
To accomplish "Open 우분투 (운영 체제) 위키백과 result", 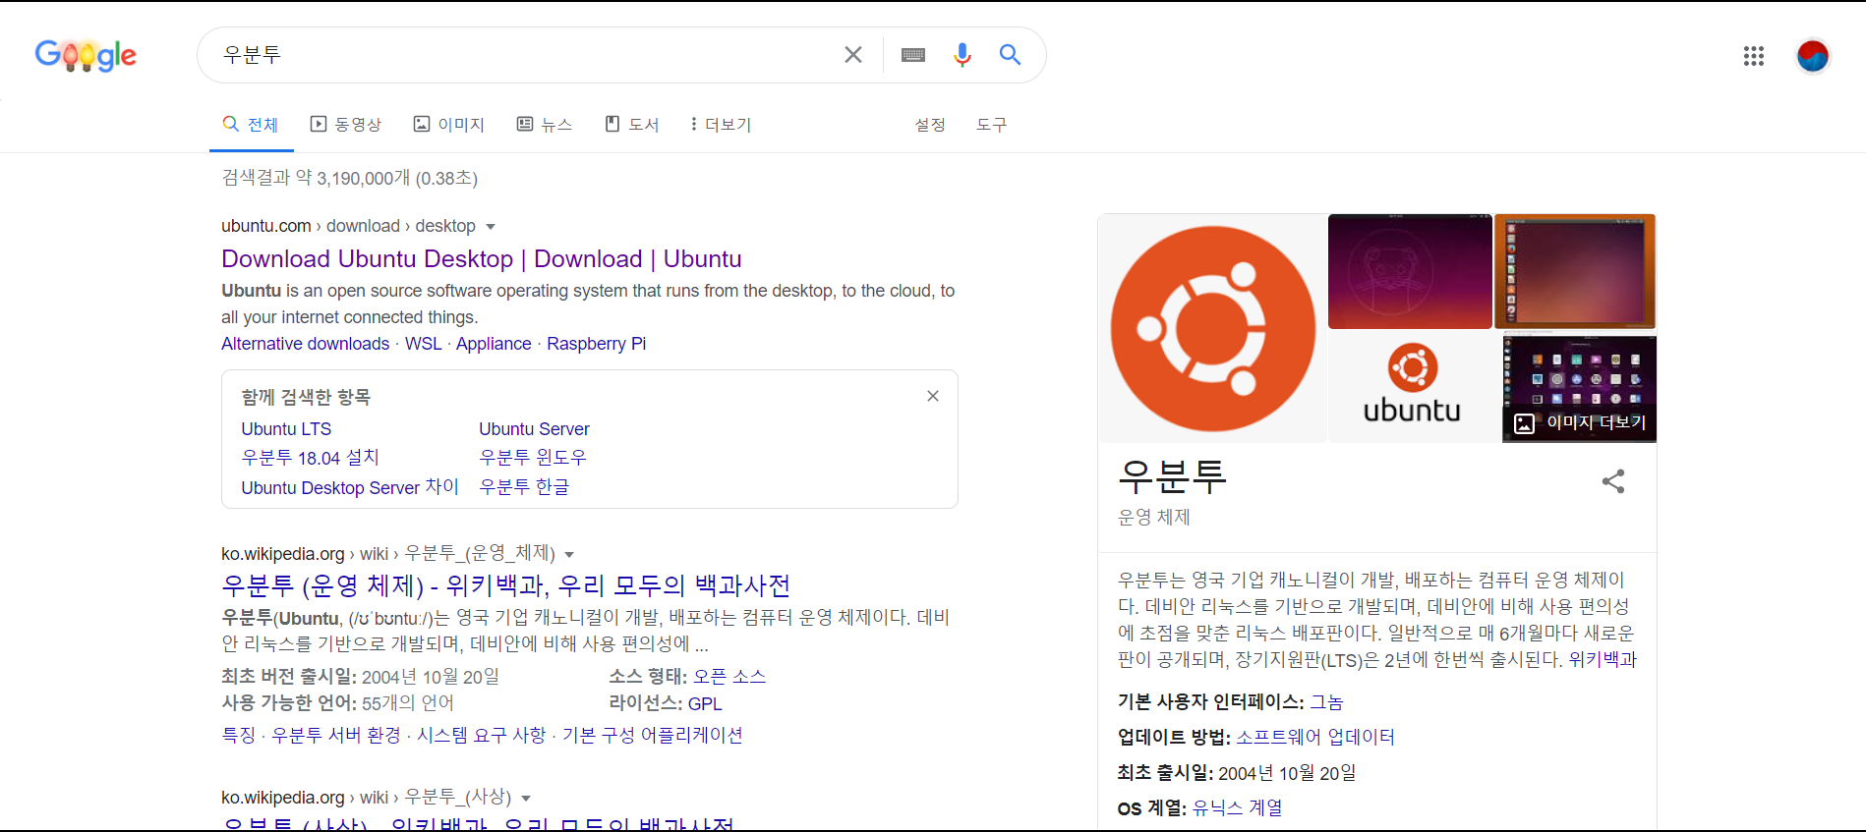I will pyautogui.click(x=506, y=585).
